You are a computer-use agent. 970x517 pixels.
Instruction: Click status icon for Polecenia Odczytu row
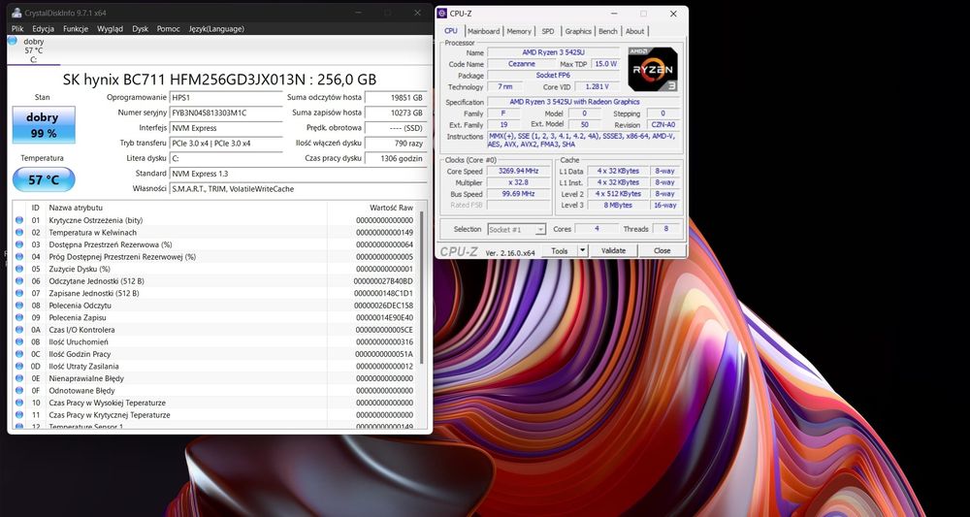pyautogui.click(x=19, y=306)
